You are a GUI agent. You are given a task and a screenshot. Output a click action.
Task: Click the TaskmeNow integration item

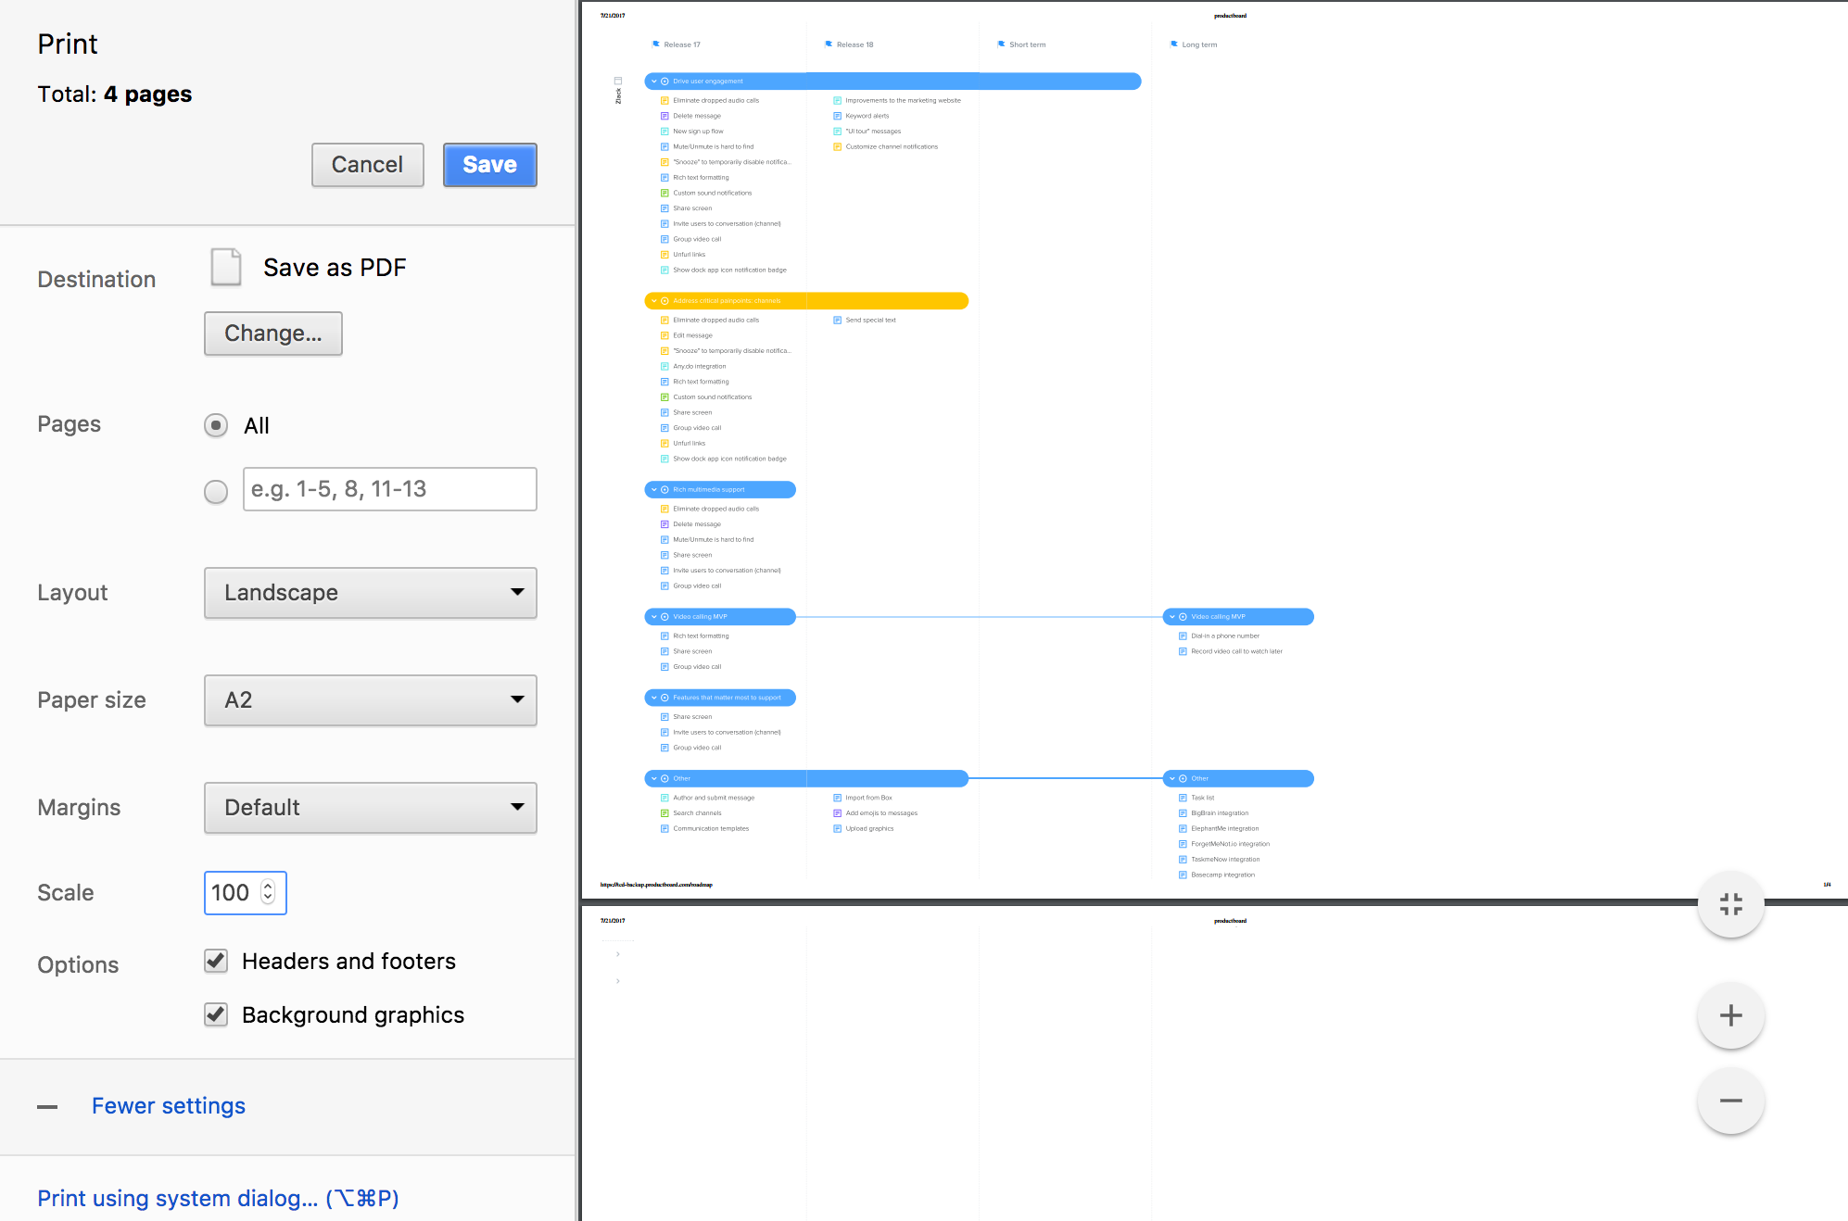pos(1220,860)
